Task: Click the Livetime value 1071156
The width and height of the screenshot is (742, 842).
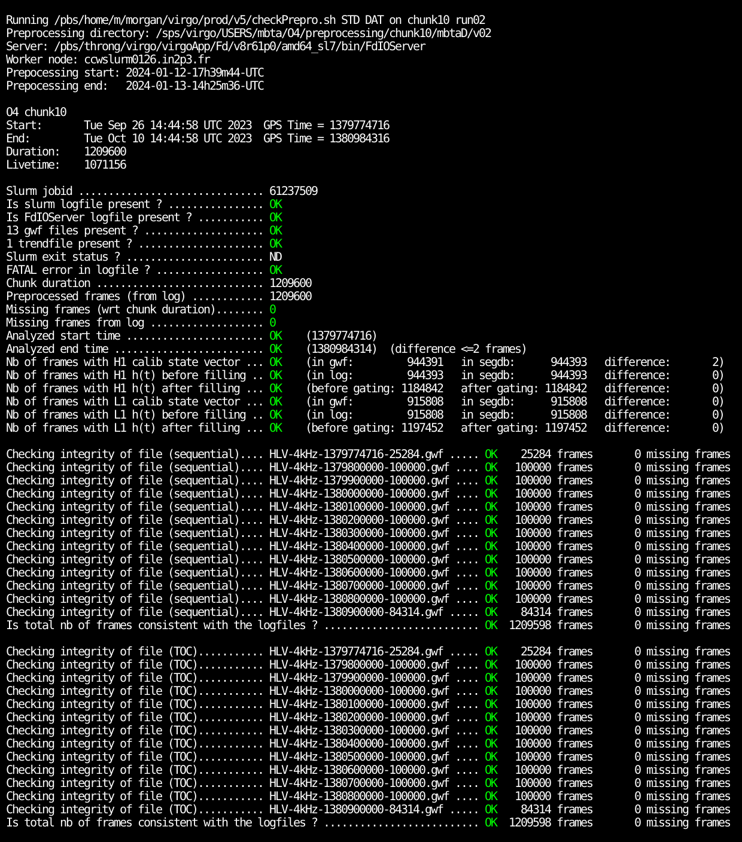Action: (105, 165)
